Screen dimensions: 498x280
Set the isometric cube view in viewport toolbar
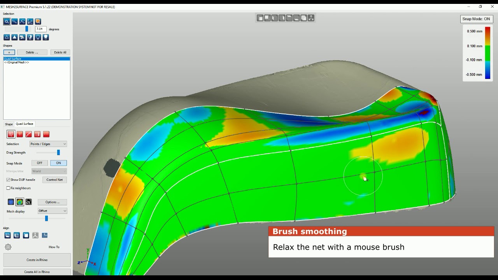coord(304,18)
